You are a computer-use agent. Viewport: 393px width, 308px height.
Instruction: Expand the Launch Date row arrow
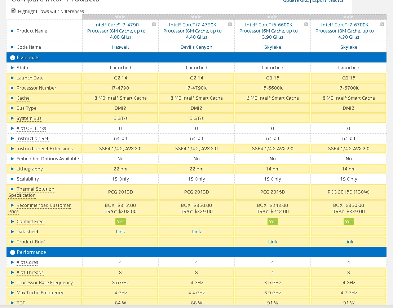pyautogui.click(x=13, y=78)
